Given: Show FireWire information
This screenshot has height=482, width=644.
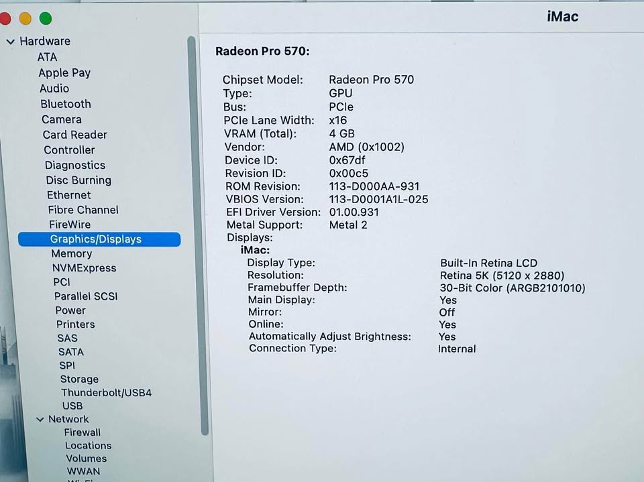Looking at the screenshot, I should coord(70,225).
